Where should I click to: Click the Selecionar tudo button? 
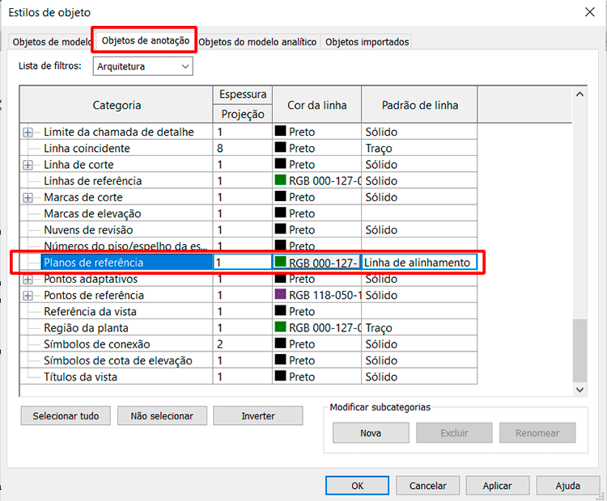[x=66, y=416]
